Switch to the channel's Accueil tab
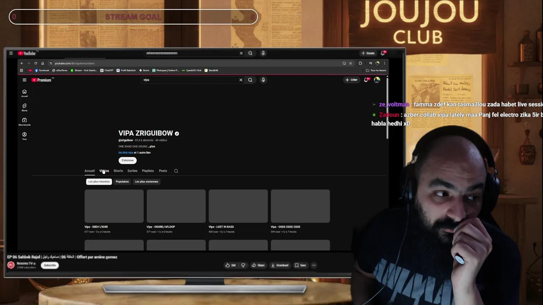 pos(90,171)
